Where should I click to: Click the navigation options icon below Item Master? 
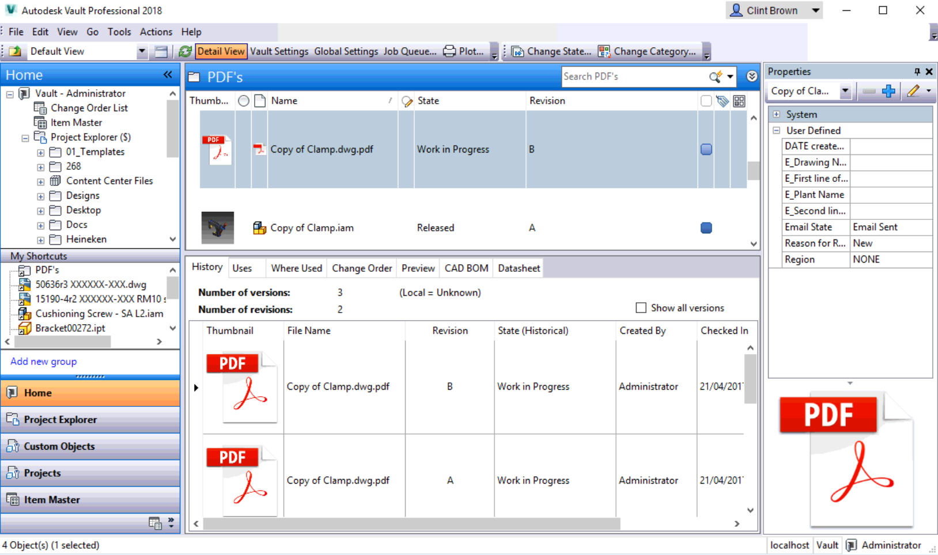[155, 523]
